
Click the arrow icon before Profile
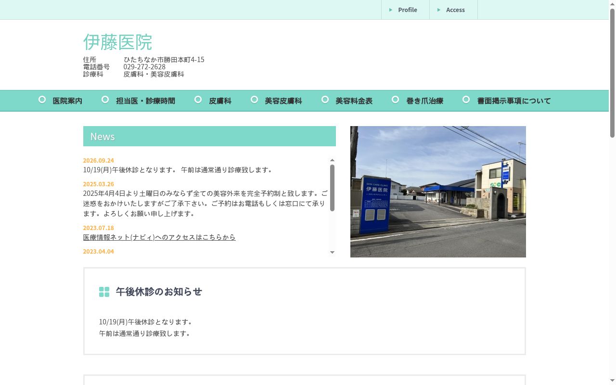click(391, 10)
